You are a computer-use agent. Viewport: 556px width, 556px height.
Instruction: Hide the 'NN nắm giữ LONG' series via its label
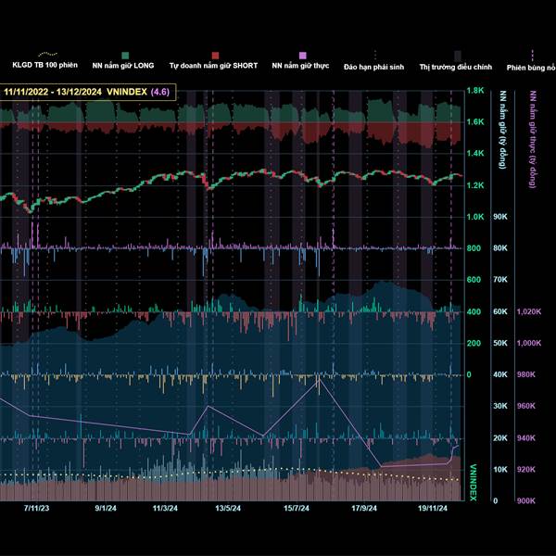[123, 67]
